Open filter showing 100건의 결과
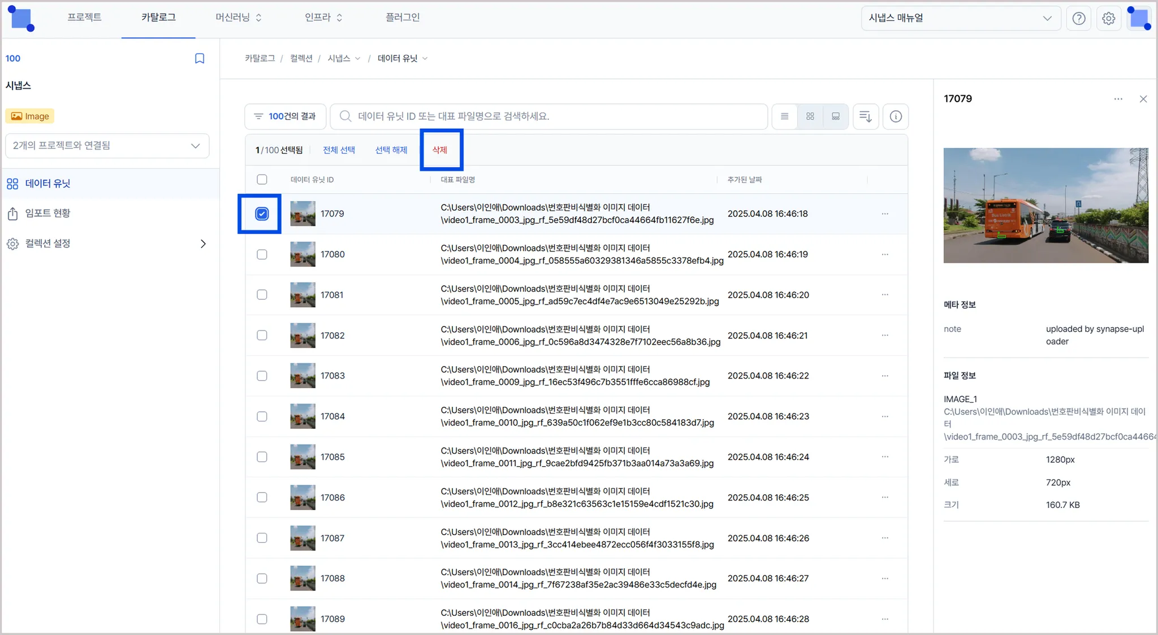 click(285, 116)
